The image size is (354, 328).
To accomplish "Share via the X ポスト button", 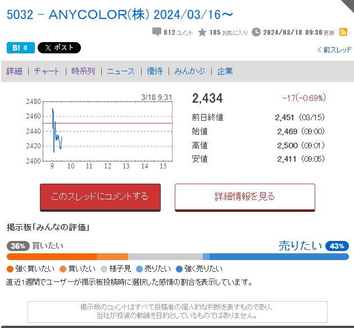I will pos(59,48).
